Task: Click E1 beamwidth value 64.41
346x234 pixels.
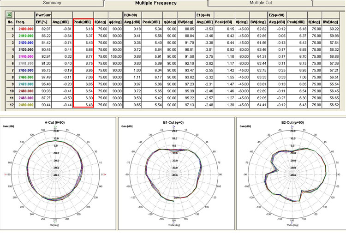Action: tap(258, 105)
